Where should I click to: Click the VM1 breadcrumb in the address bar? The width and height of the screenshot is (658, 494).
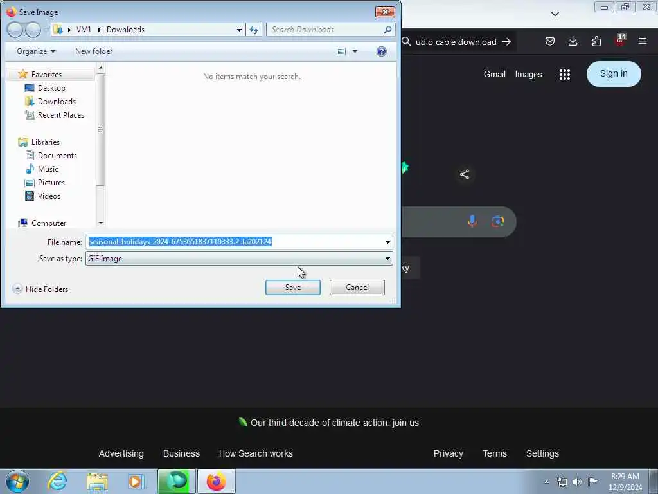(84, 30)
